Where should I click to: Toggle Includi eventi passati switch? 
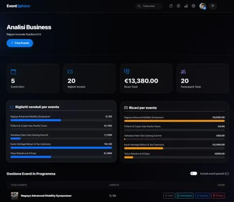coord(194,174)
